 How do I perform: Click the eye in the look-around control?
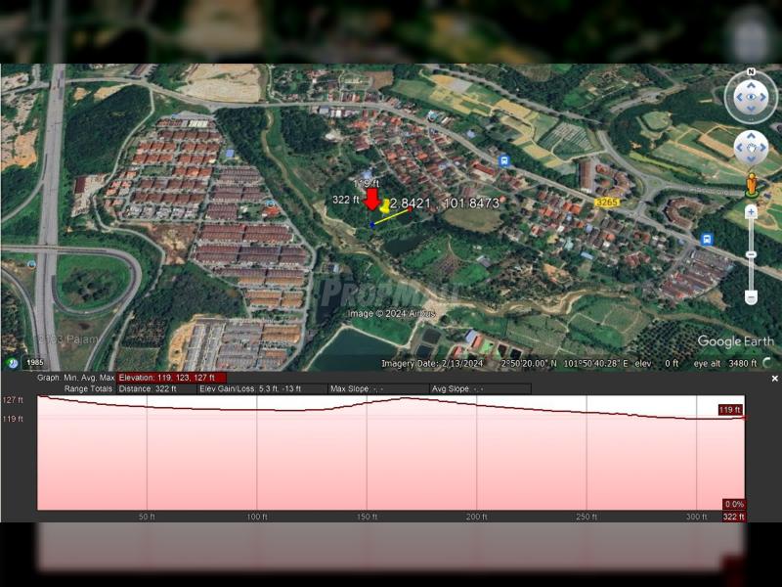pos(751,98)
